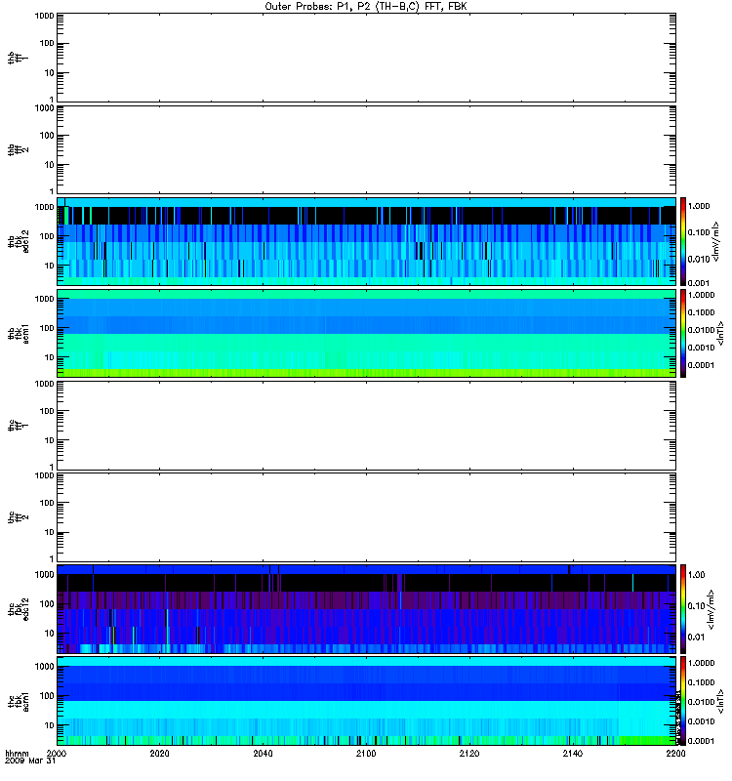Click the "1000" y-axis tick of thc fbk edc12

tap(44, 575)
